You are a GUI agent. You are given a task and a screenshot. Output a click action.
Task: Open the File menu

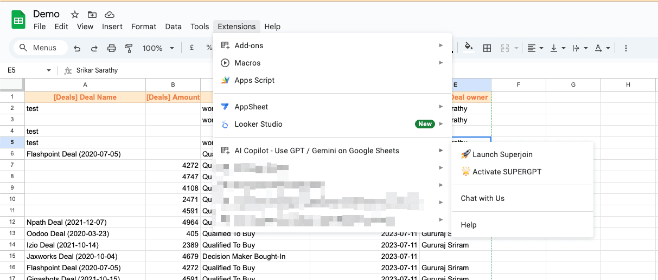(40, 27)
